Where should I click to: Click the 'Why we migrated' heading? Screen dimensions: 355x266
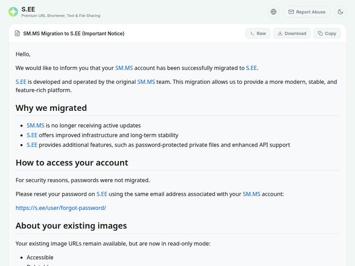(x=51, y=108)
